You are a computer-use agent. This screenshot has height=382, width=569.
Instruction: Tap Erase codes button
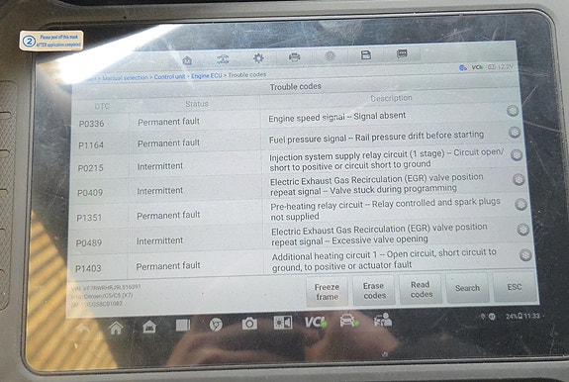tap(374, 291)
